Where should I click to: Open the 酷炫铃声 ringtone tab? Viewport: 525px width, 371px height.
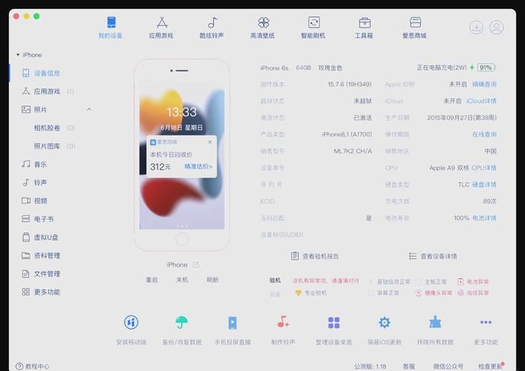coord(212,27)
